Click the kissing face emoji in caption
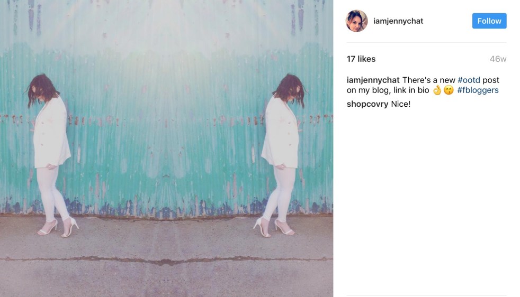520x297 pixels. (x=449, y=90)
